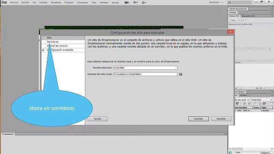Click the Registro... button in Files panel
The width and height of the screenshot is (274, 154).
(266, 153)
